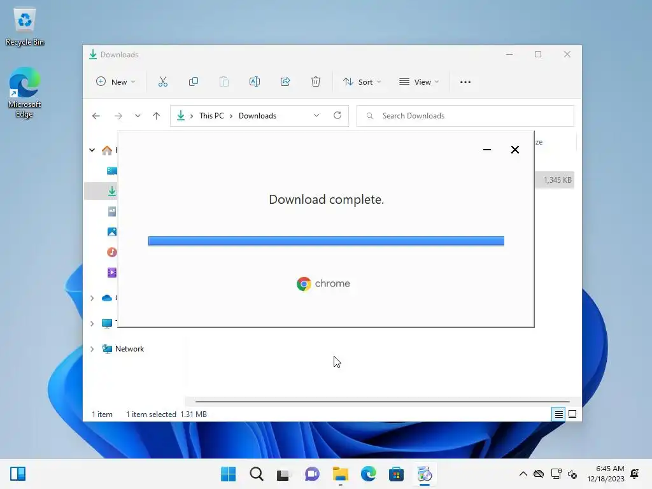Go up one folder level
The width and height of the screenshot is (652, 489).
157,116
